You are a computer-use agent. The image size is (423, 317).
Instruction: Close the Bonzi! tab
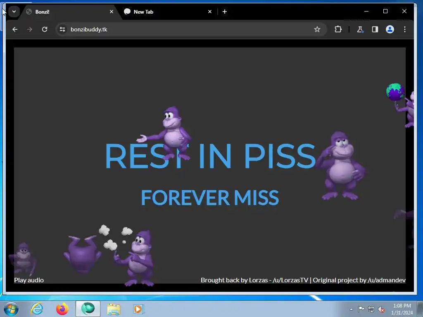click(112, 12)
